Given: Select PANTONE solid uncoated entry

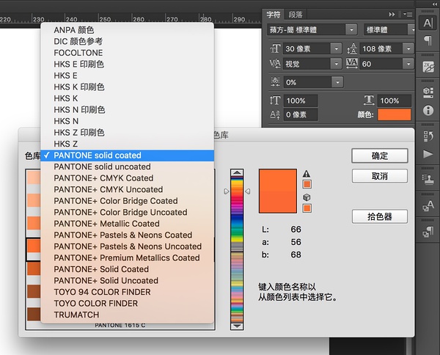Looking at the screenshot, I should (x=128, y=166).
